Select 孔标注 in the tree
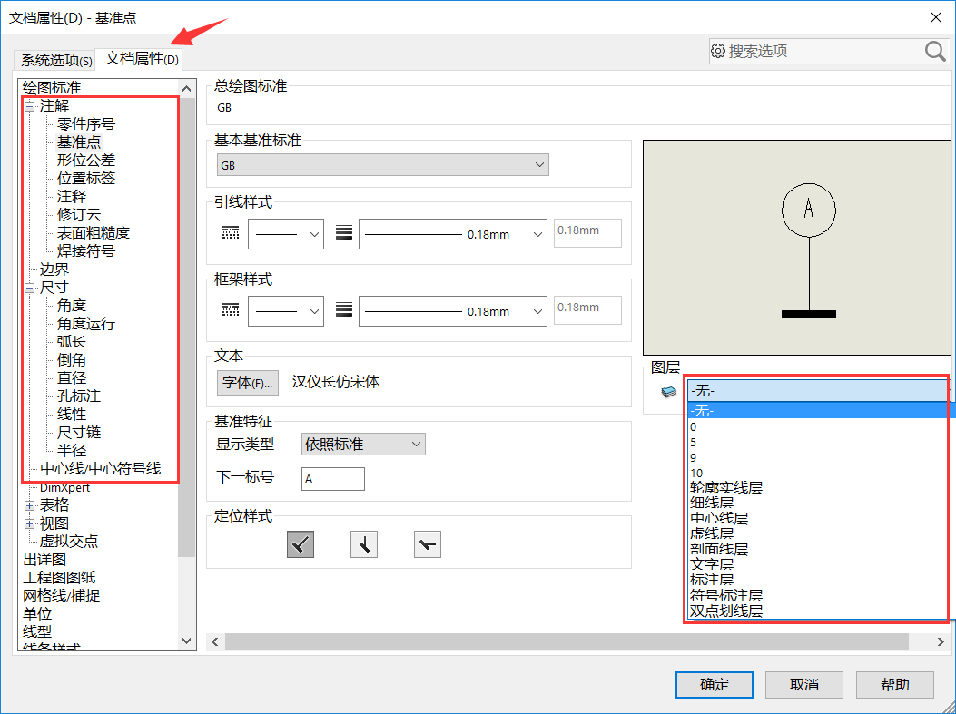956x714 pixels. pos(79,396)
